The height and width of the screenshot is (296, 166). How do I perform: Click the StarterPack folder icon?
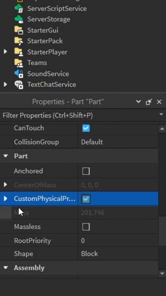[19, 41]
